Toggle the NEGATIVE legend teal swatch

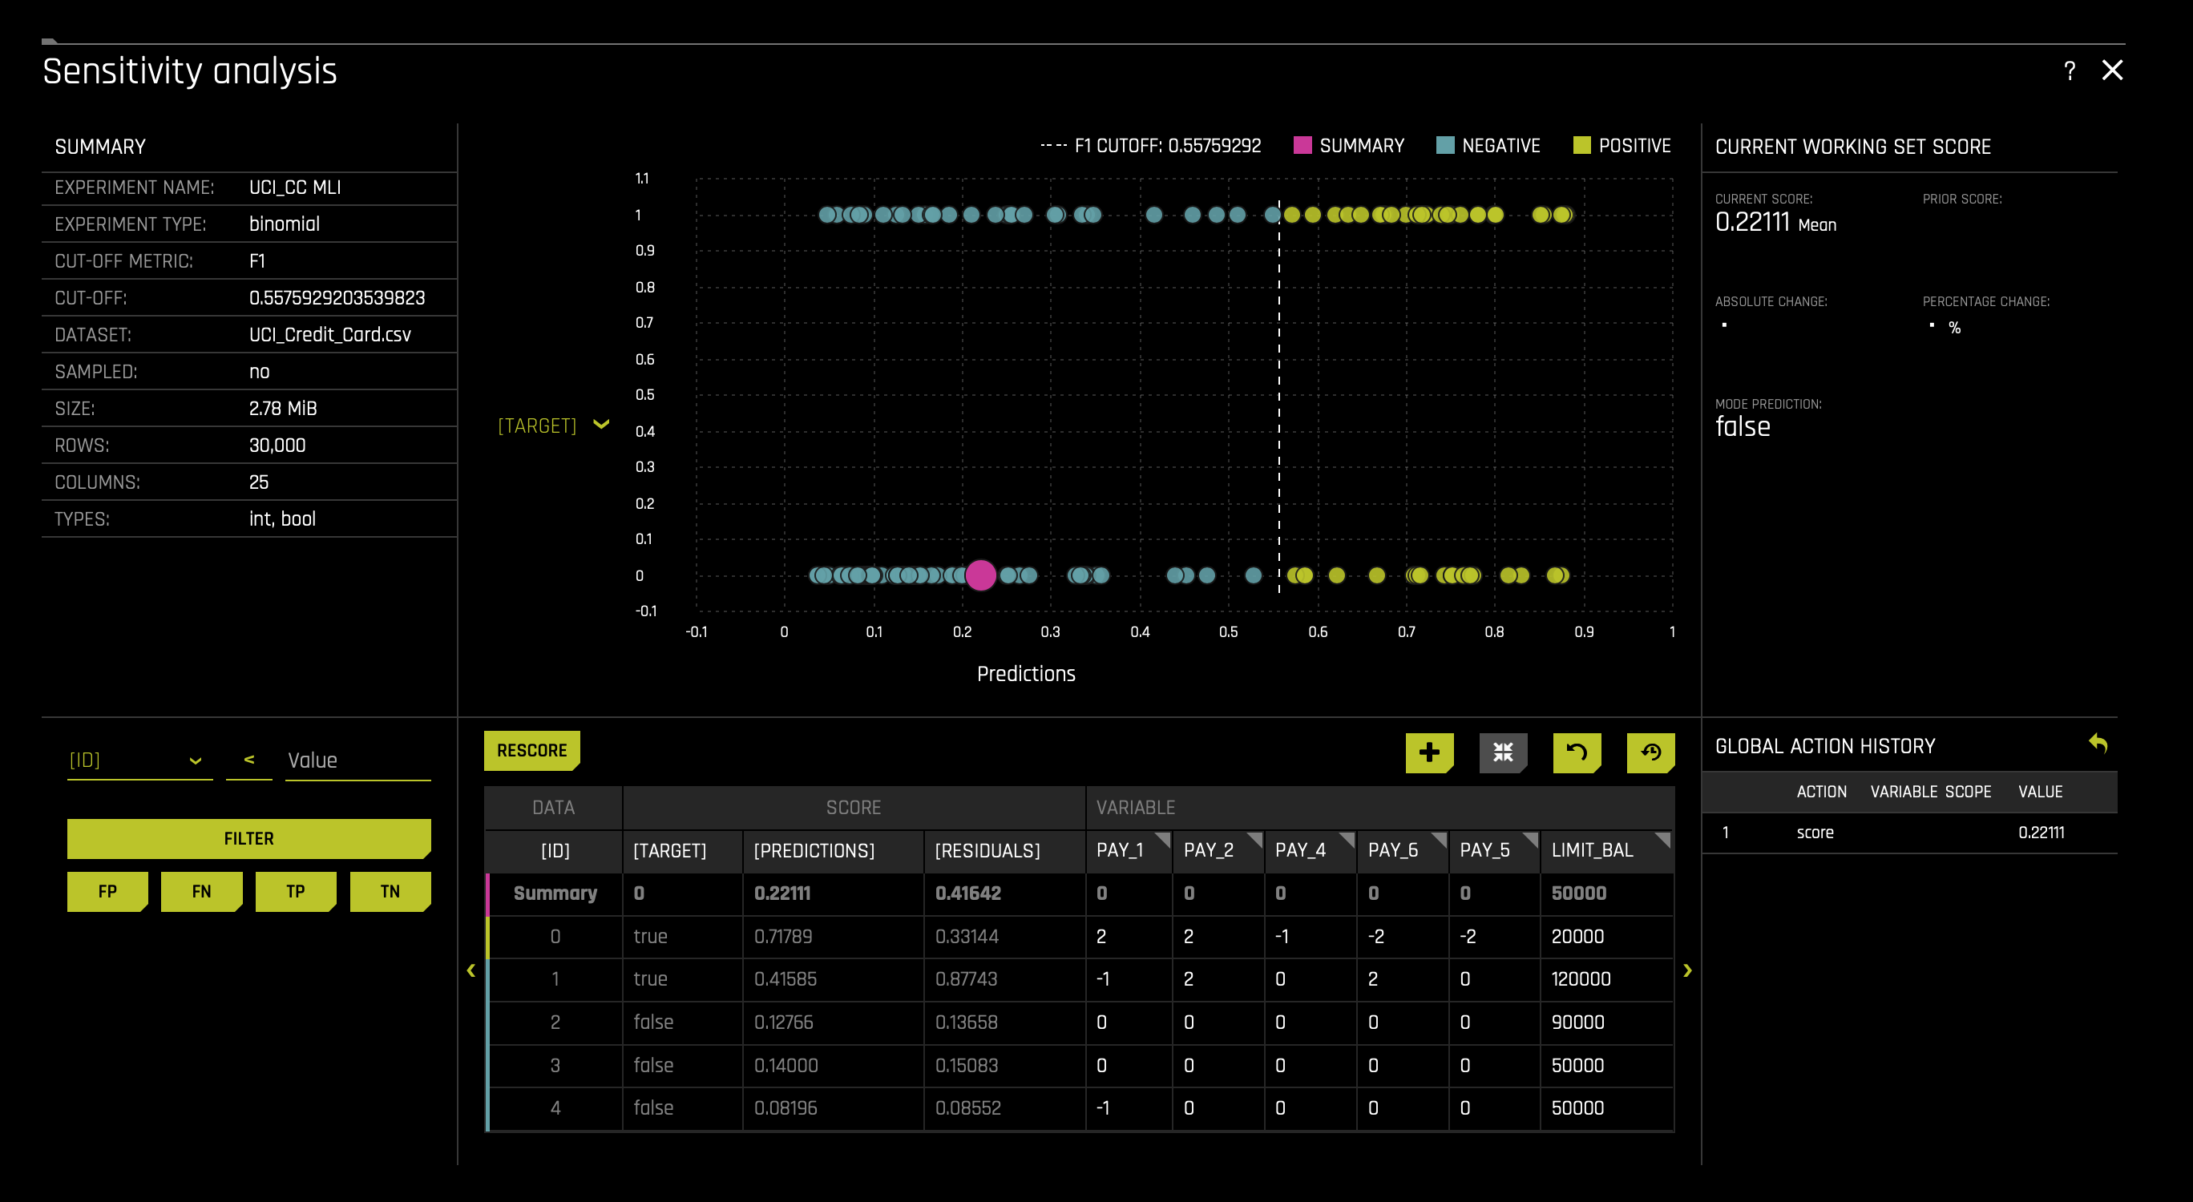pyautogui.click(x=1444, y=146)
